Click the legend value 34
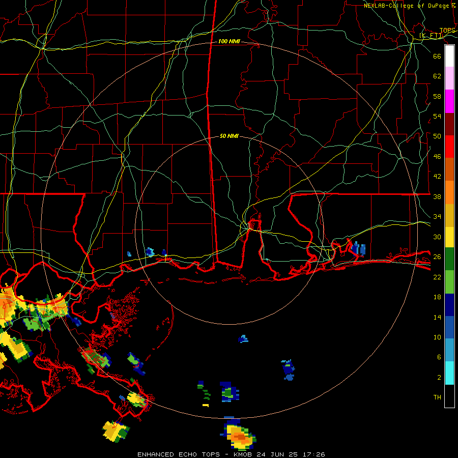 (437, 216)
